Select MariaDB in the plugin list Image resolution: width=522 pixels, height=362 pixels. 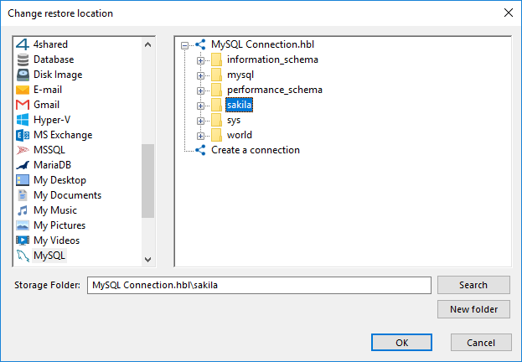click(52, 165)
